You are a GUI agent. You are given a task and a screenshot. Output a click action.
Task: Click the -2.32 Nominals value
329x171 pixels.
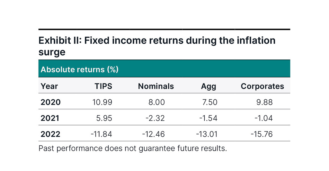point(155,118)
